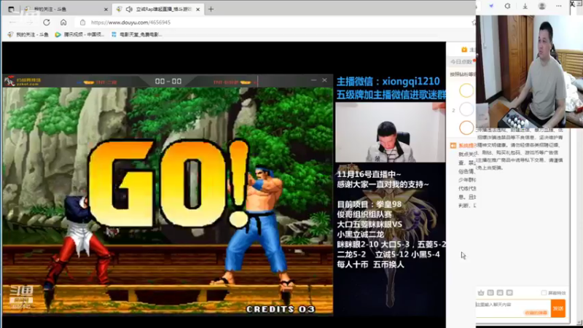Click the streamer webcam inside the stream
Viewport: 583px width, 328px height.
click(x=390, y=132)
